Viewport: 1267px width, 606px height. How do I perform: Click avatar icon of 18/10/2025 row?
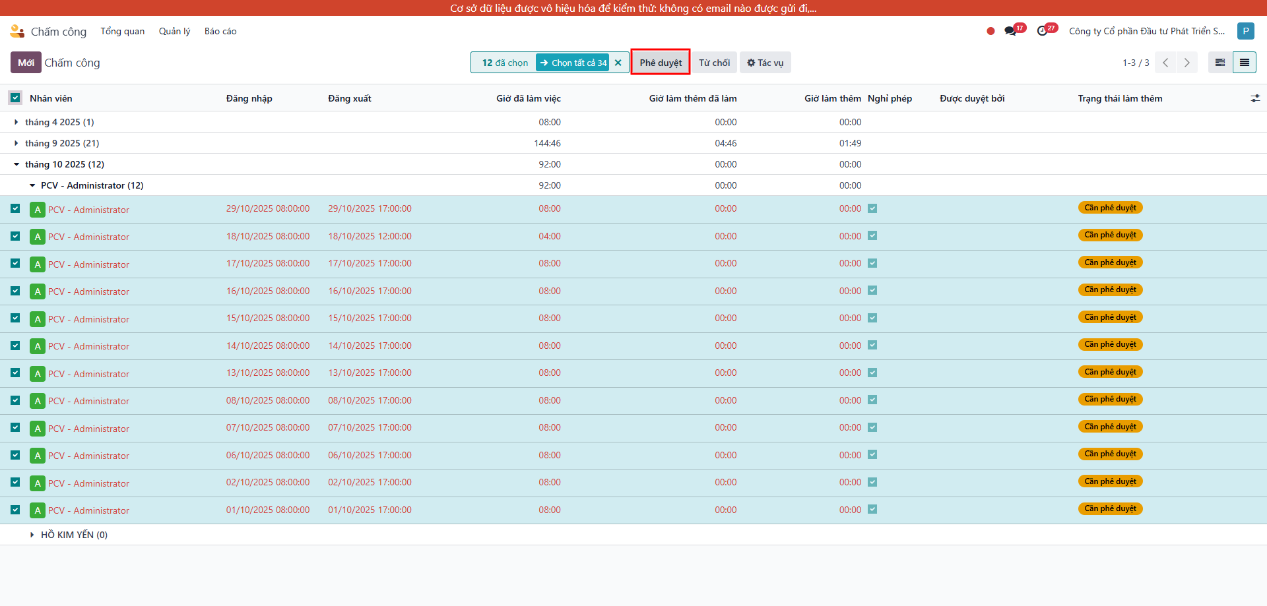(x=38, y=237)
